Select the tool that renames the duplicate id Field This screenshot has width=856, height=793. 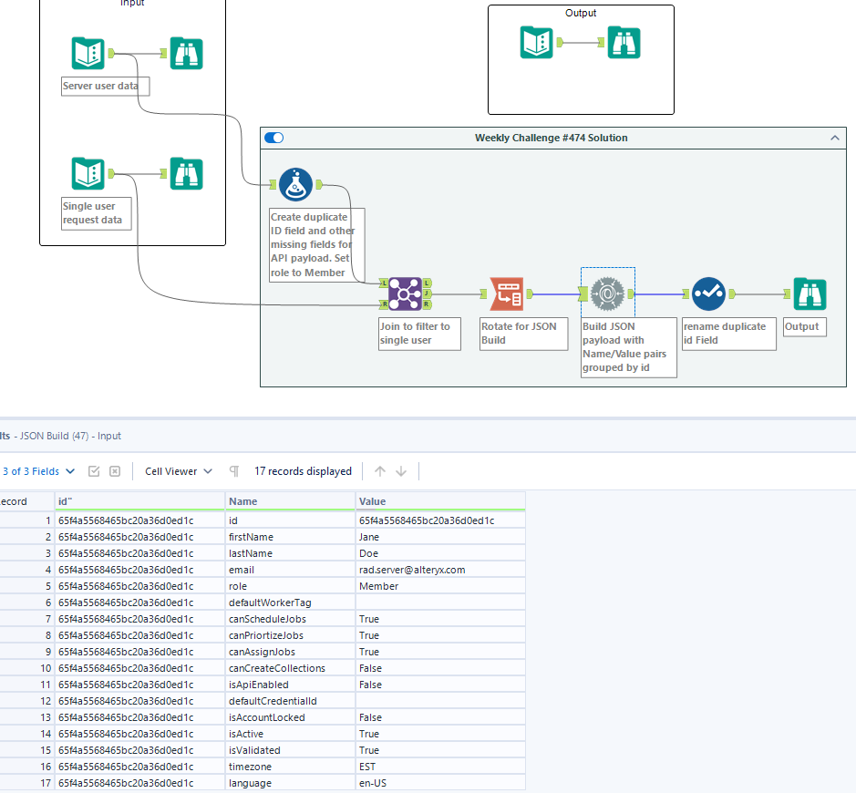click(x=708, y=294)
